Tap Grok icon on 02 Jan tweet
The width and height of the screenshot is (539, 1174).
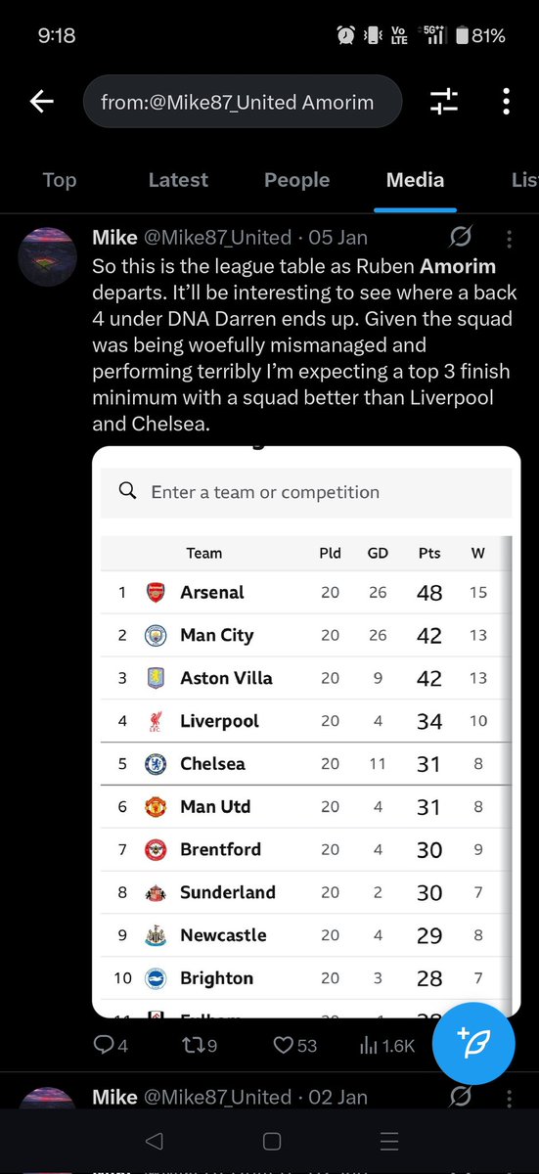[x=462, y=1097]
